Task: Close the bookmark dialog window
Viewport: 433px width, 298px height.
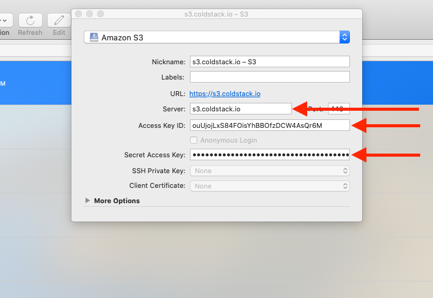Action: tap(78, 14)
